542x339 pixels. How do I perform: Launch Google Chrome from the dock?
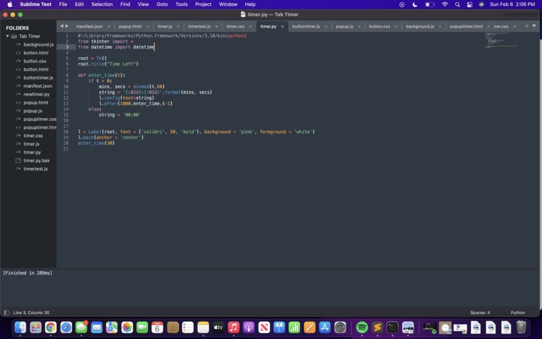tap(51, 327)
